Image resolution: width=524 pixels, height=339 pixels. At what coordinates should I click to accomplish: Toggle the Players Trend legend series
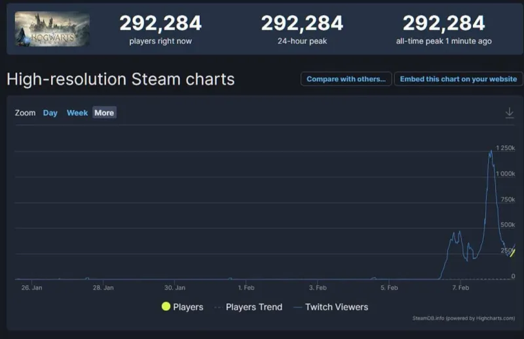coord(253,307)
